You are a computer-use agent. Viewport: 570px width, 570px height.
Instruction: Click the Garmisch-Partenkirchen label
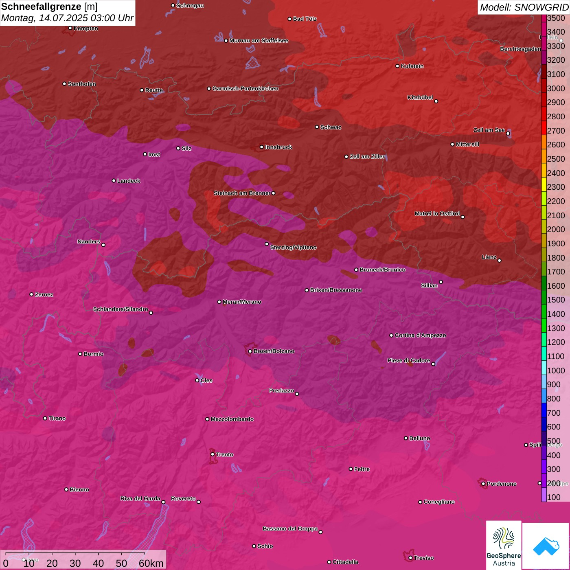tap(246, 88)
